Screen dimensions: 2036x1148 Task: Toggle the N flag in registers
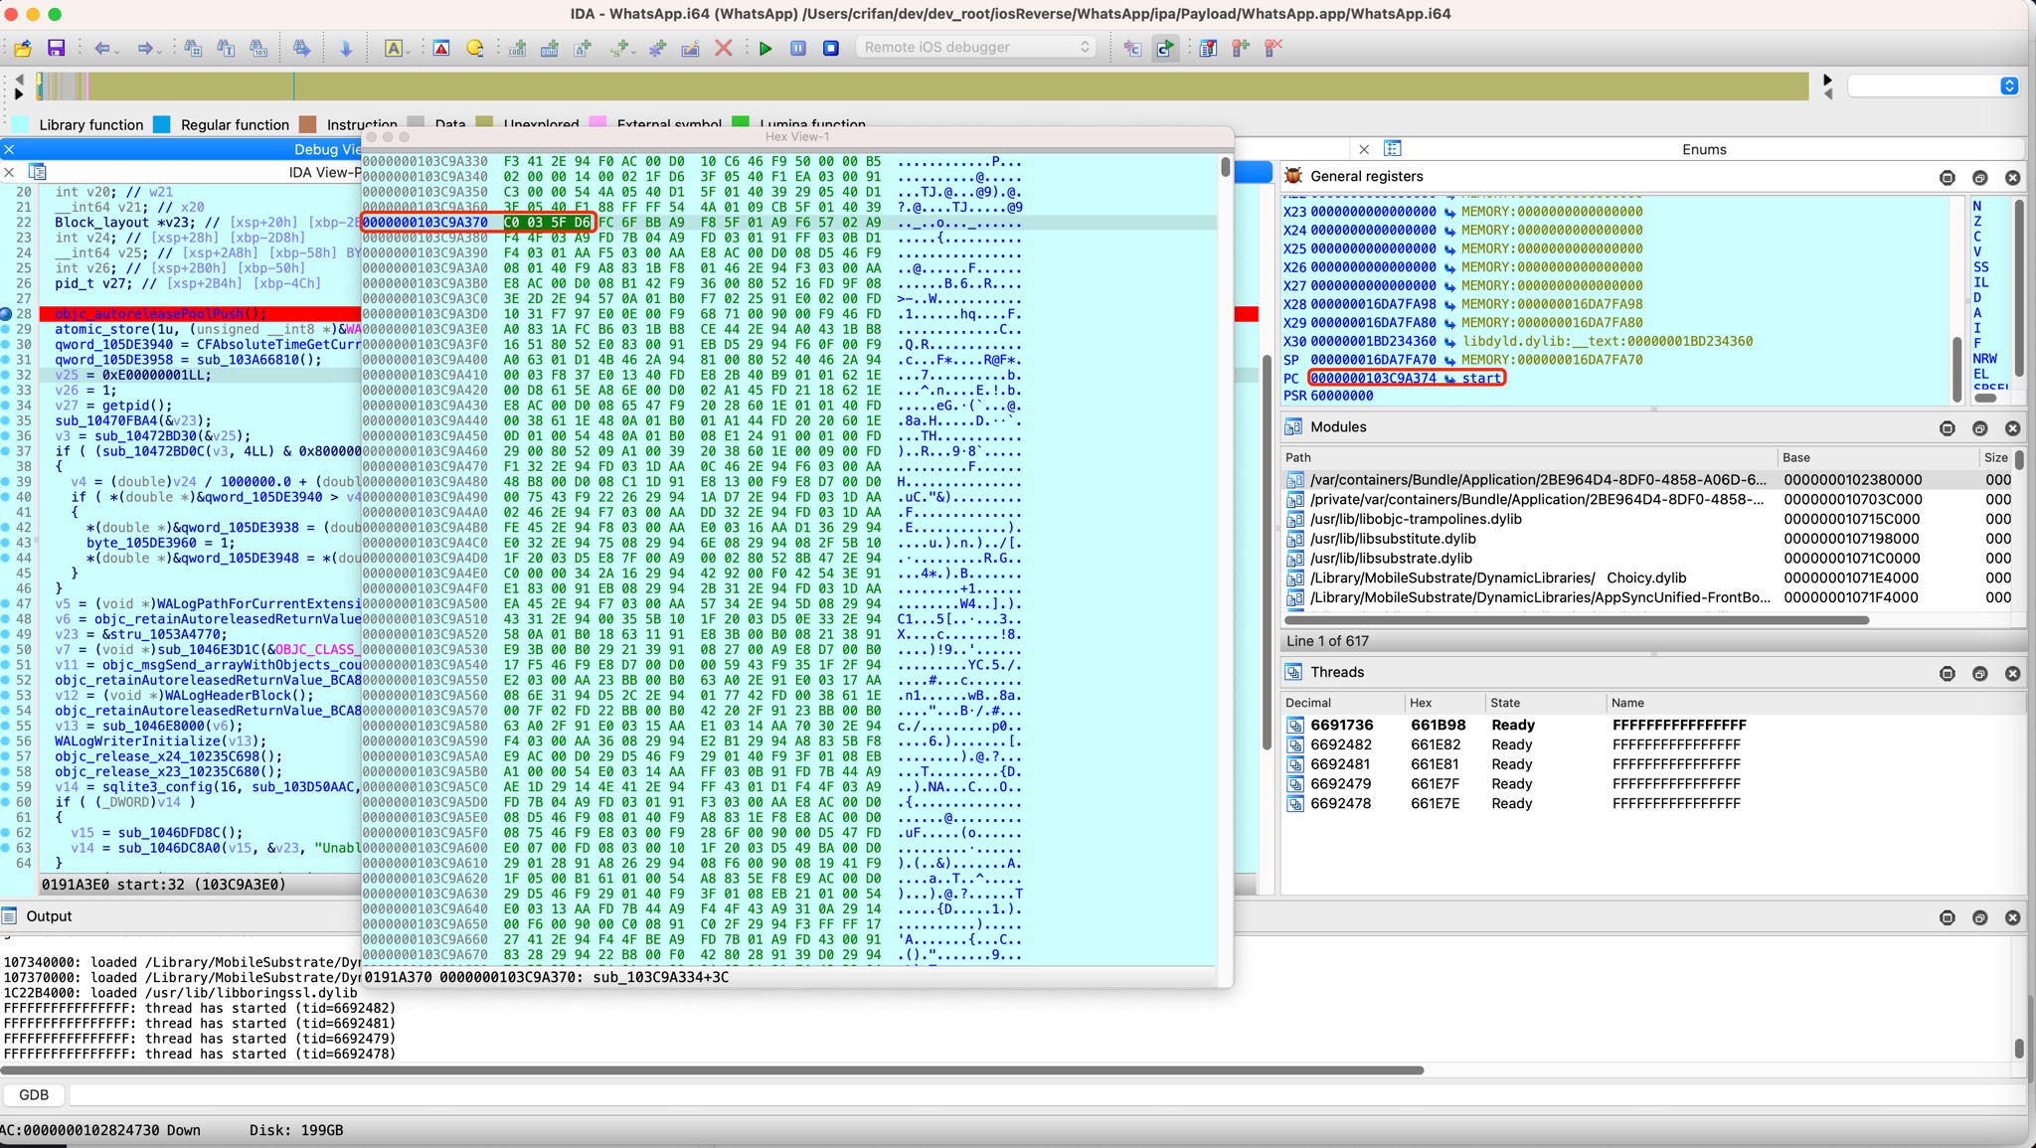pos(1976,206)
